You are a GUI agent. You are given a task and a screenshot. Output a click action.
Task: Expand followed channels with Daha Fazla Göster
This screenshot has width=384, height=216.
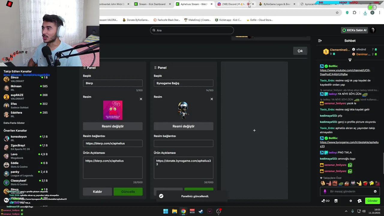[x=14, y=123]
